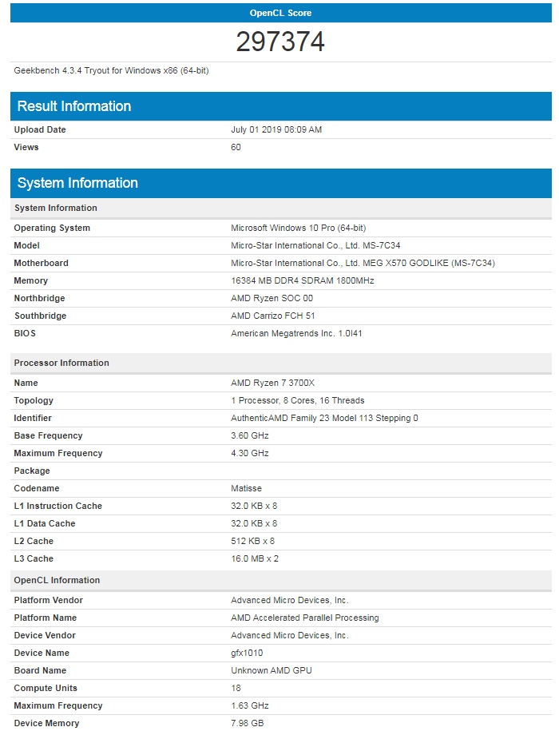Click the Upload Date label
Screen dimensions: 559x731
pyautogui.click(x=40, y=129)
